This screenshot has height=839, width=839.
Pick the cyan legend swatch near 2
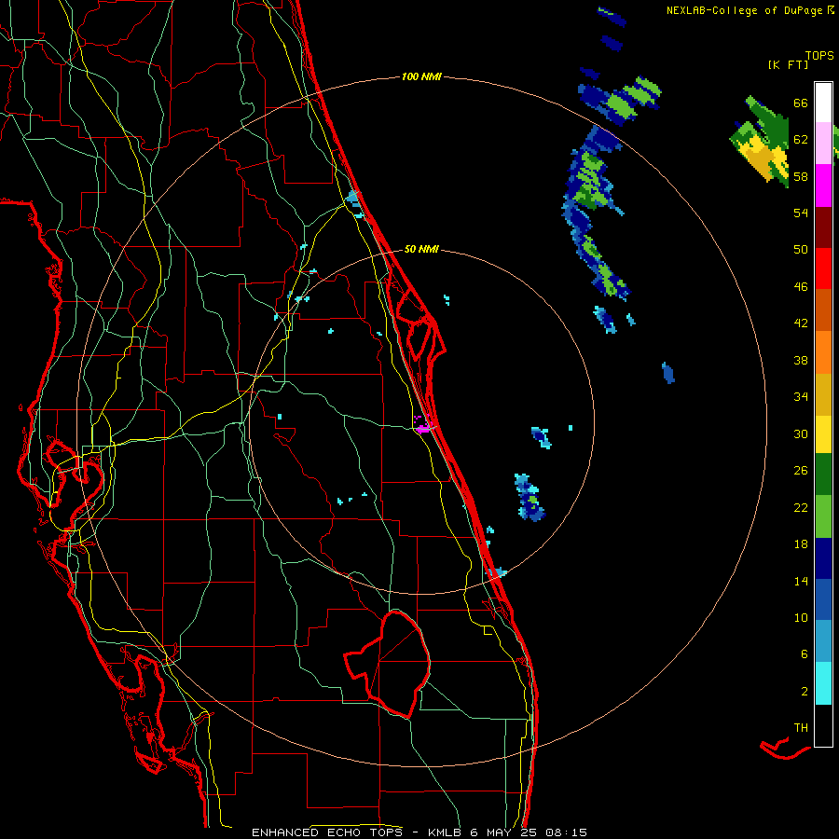click(x=823, y=683)
